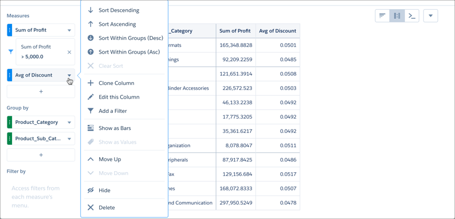
Task: Click the Show as Bars icon
Action: tap(91, 128)
